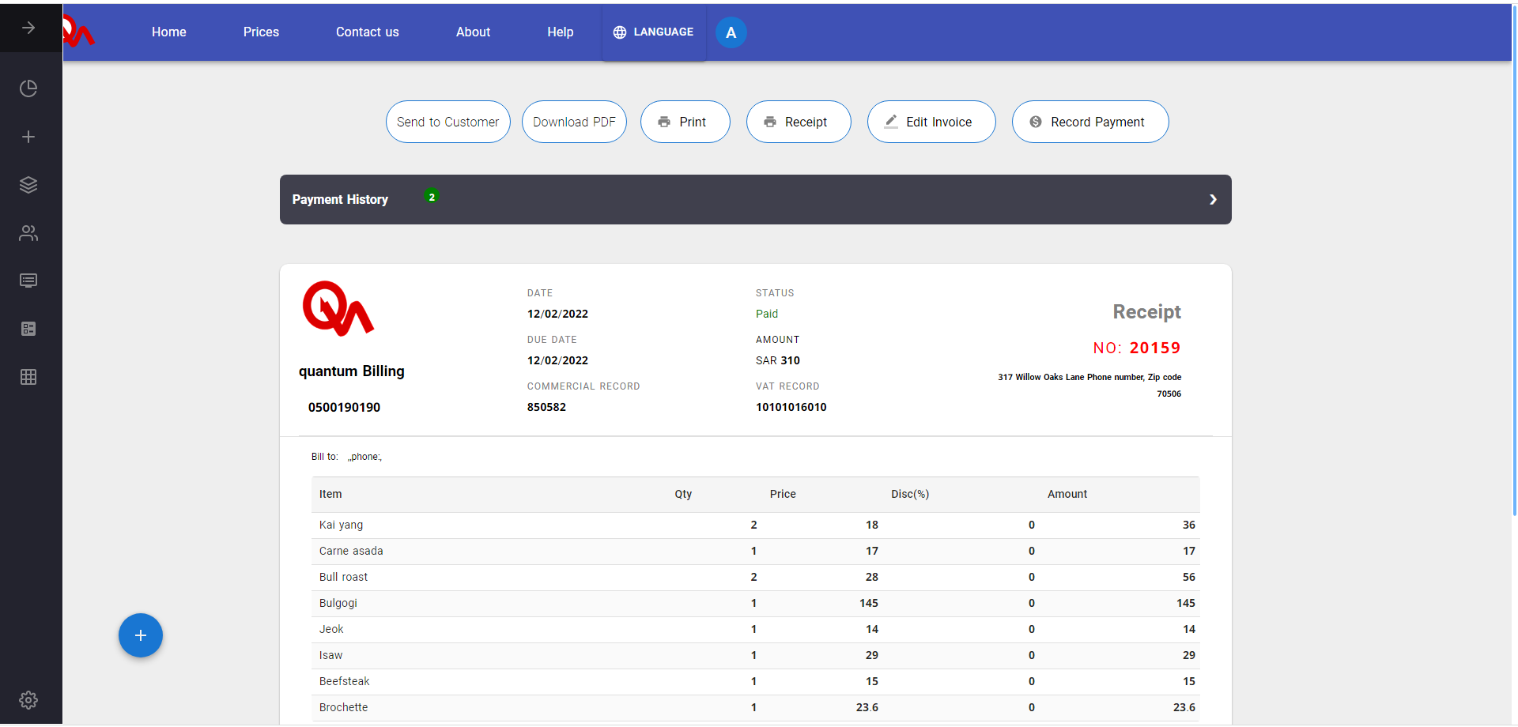
Task: Click the monitor icon in the left sidebar
Action: pyautogui.click(x=28, y=281)
